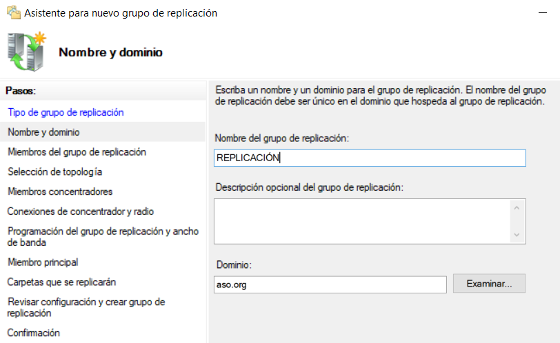Click inside the optional description text box
Viewport: 560px width, 343px height.
361,221
